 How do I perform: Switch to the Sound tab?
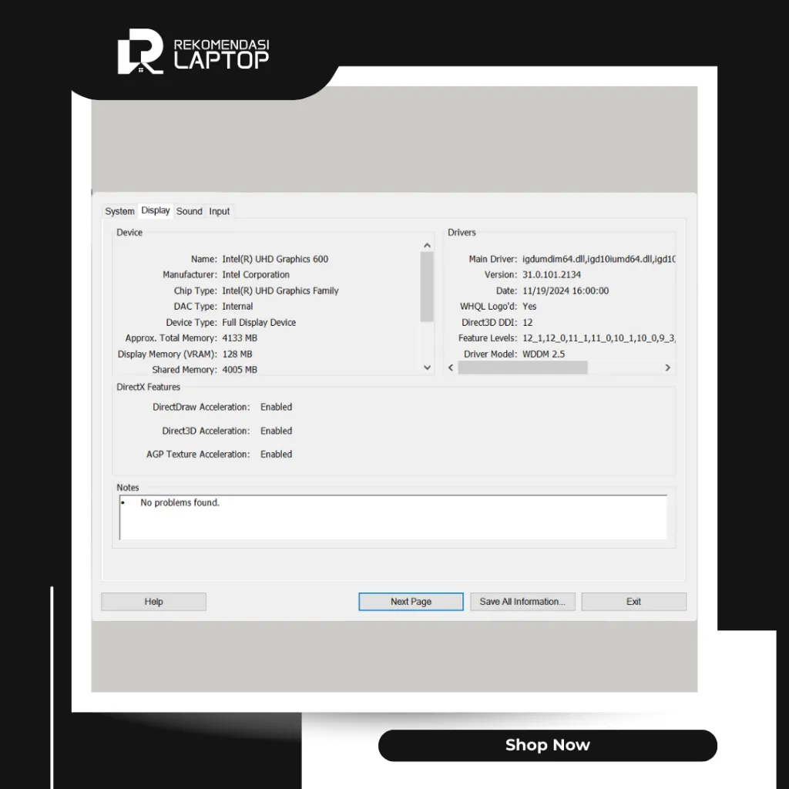[189, 210]
